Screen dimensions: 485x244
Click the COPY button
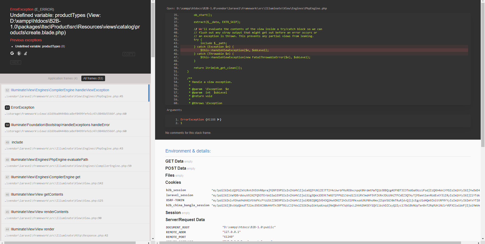click(x=129, y=54)
